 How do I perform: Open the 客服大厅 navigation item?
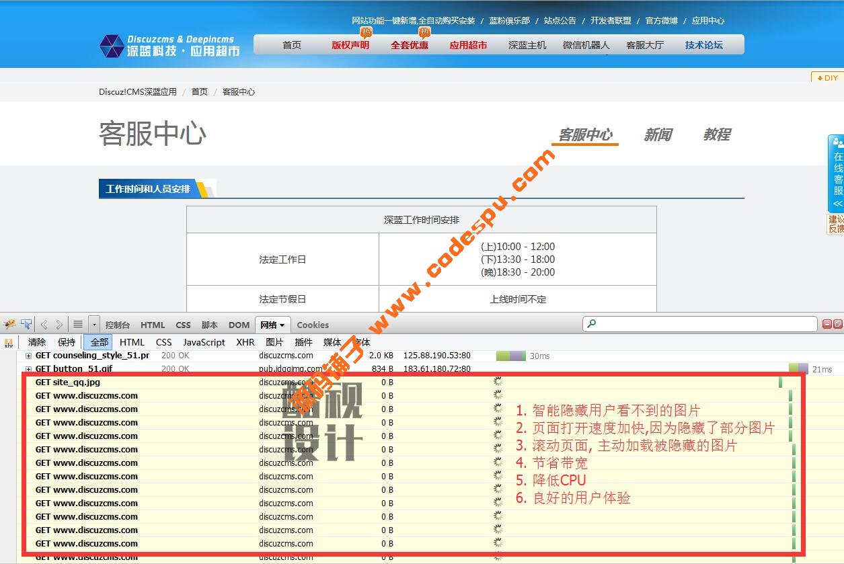pos(645,45)
